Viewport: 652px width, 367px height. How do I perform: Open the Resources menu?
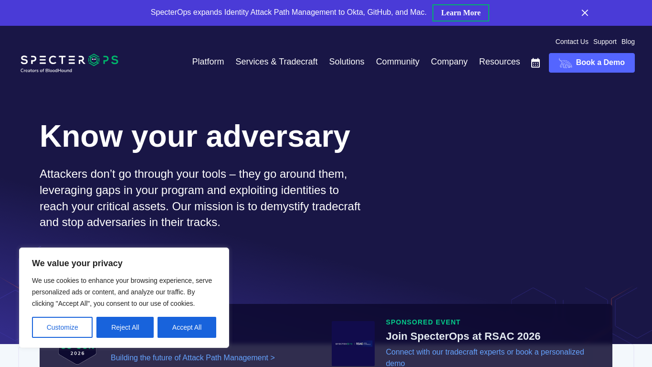click(500, 62)
